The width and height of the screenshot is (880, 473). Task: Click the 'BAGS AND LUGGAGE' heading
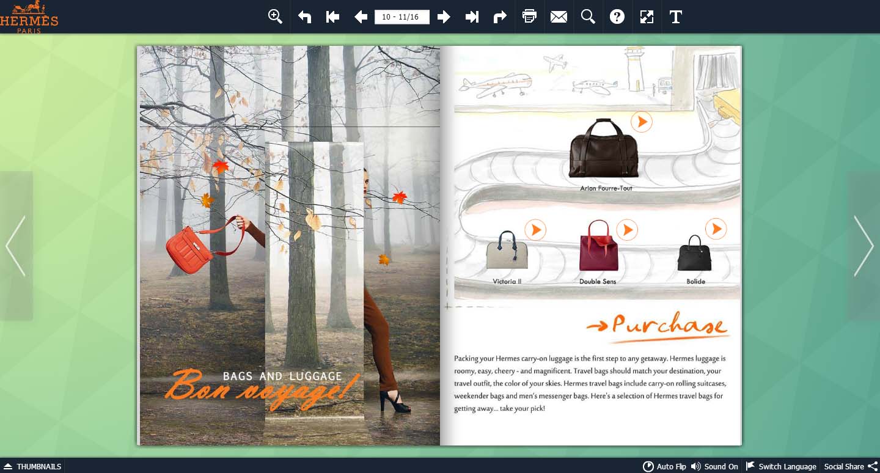pos(282,376)
